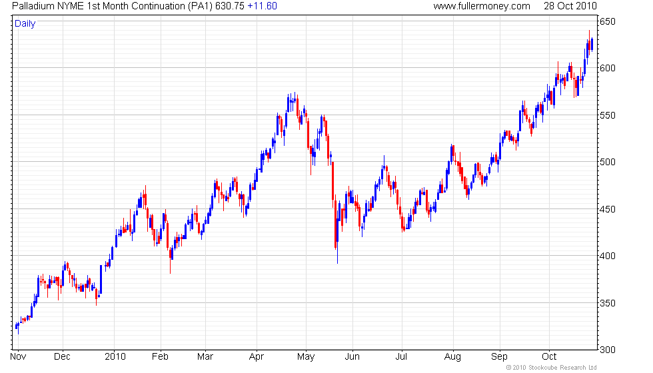
Task: Click the 'Daily' interval label
Action: [x=25, y=24]
